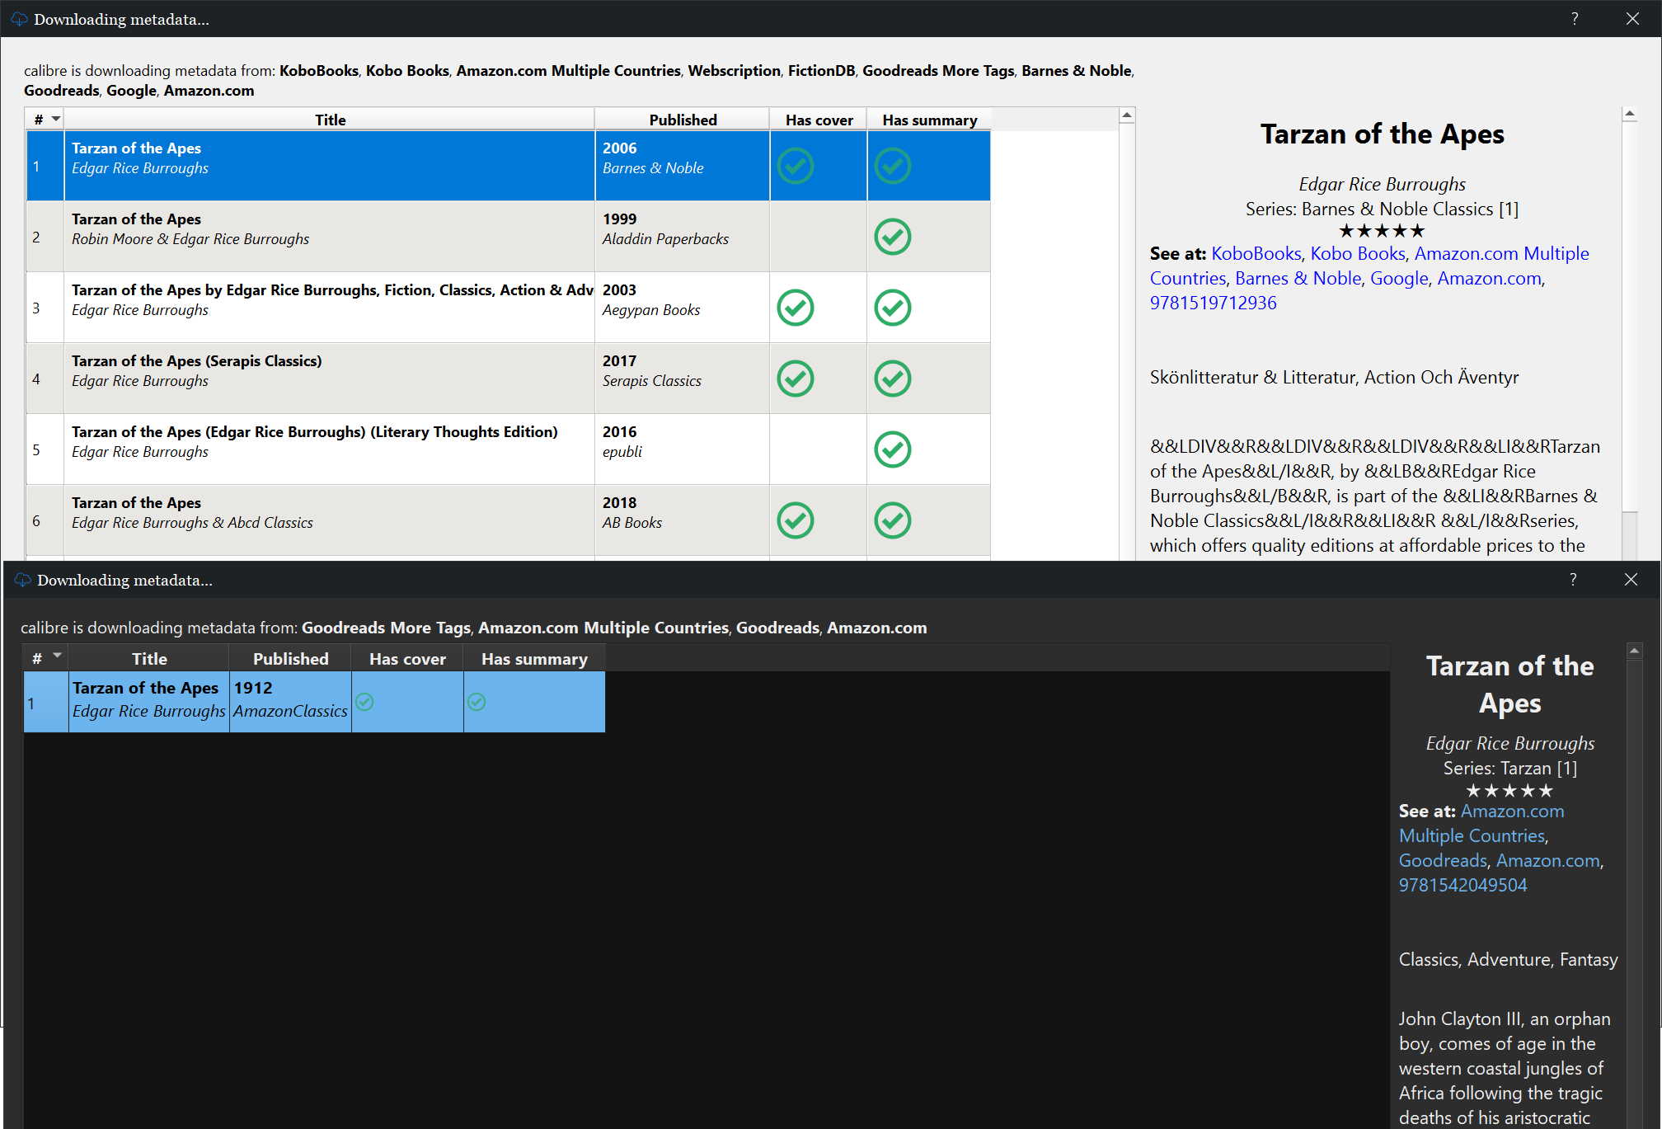1662x1129 pixels.
Task: Click cover checkmark in AmazonClassics row
Action: pos(364,702)
